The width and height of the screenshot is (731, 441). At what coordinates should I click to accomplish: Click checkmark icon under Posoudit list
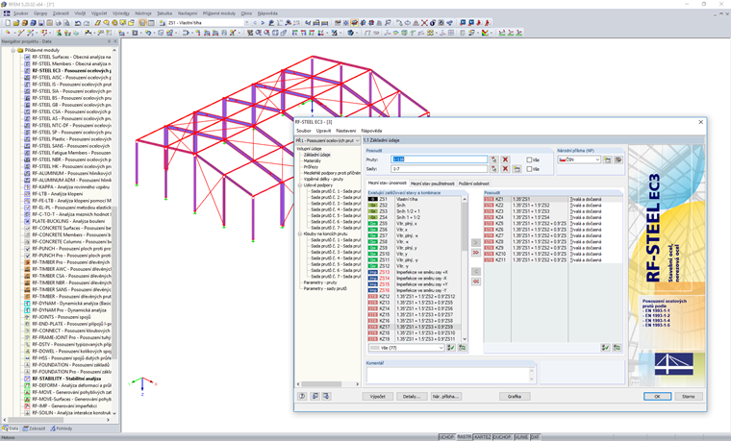(605, 348)
